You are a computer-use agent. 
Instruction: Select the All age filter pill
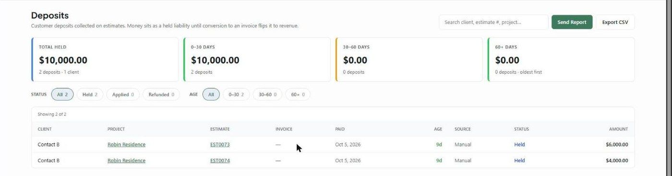pos(211,94)
